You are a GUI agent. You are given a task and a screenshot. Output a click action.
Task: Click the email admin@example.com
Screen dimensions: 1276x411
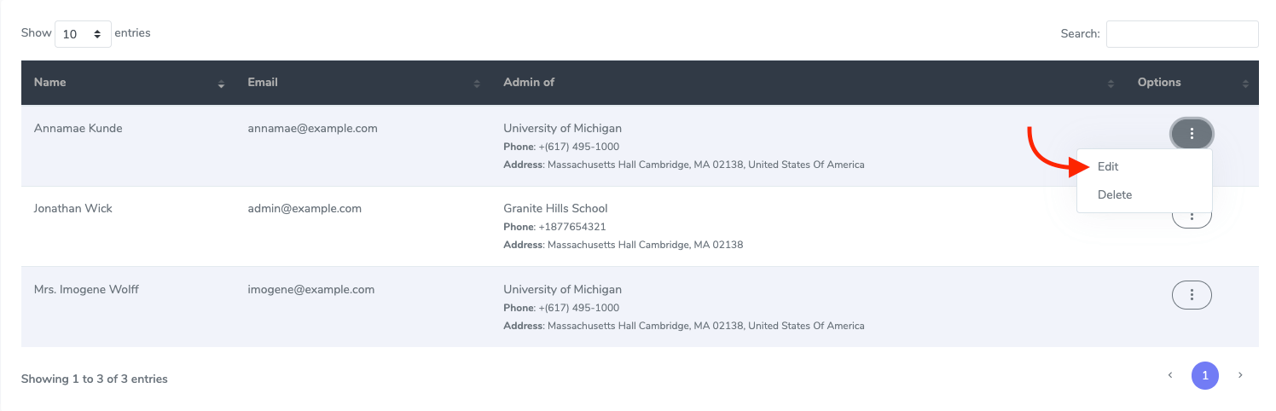click(x=304, y=209)
